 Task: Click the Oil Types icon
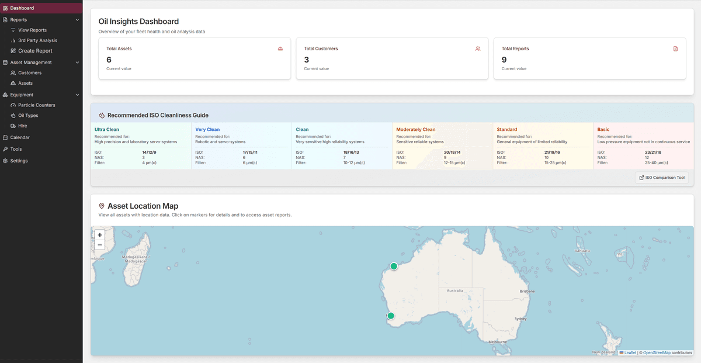(13, 115)
